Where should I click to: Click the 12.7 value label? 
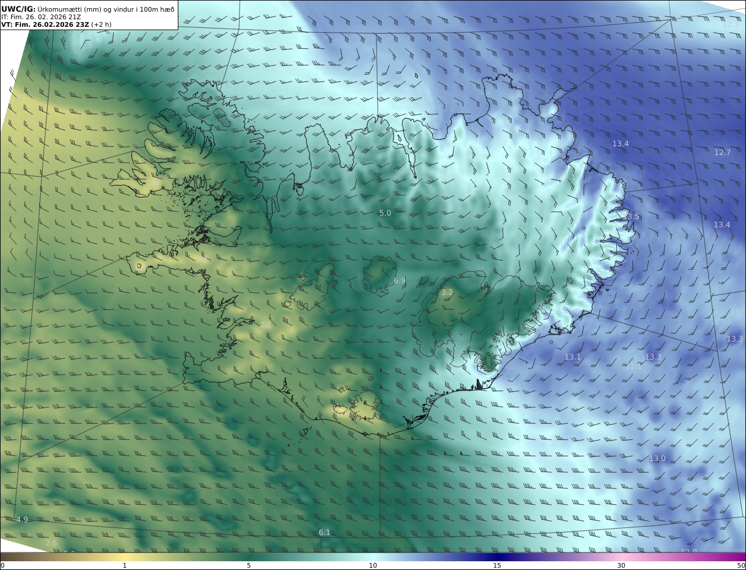[722, 153]
